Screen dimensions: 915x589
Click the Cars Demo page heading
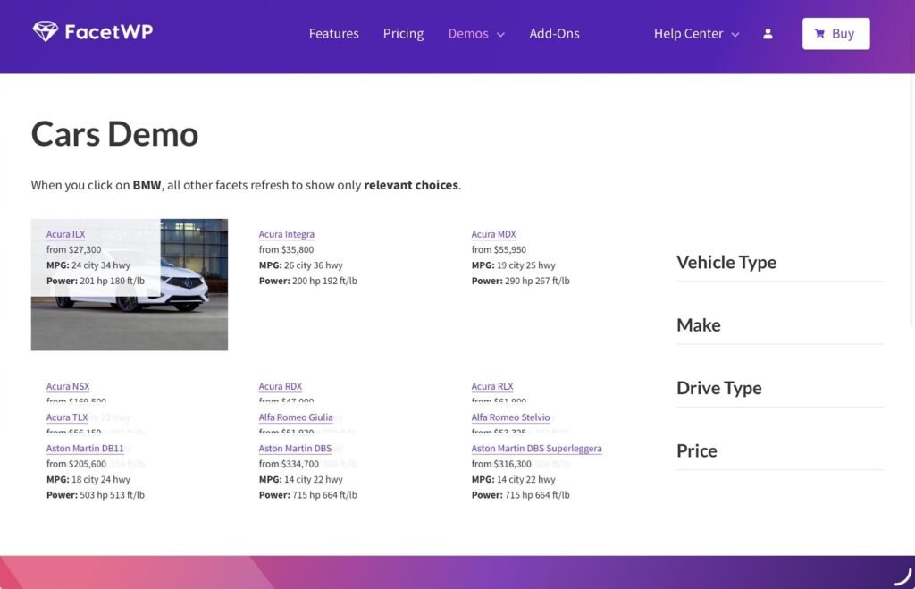coord(114,134)
